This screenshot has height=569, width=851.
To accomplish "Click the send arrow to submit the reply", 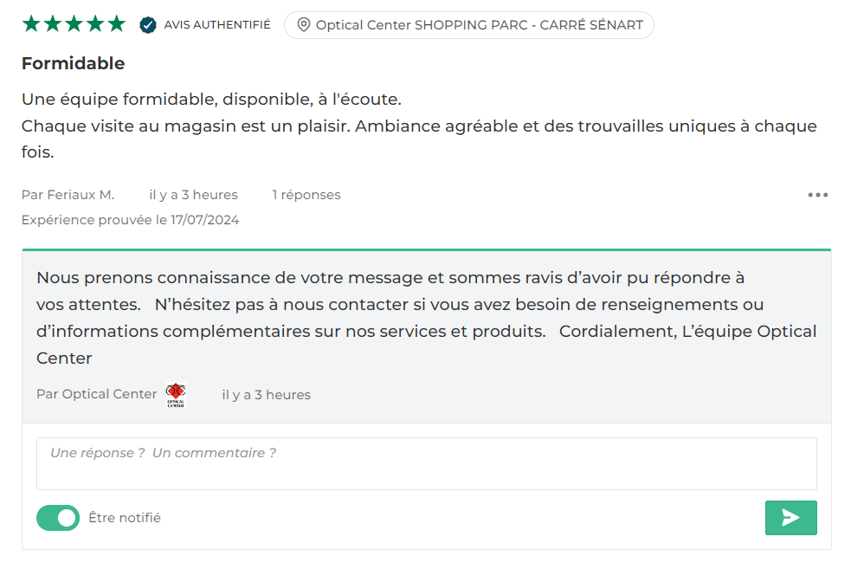I will coord(790,517).
